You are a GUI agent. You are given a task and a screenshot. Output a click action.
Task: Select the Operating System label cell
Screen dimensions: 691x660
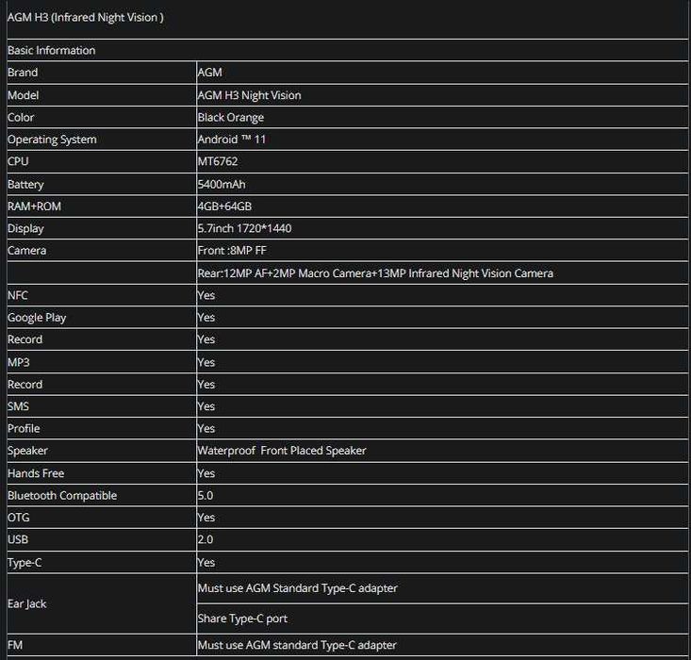click(52, 140)
